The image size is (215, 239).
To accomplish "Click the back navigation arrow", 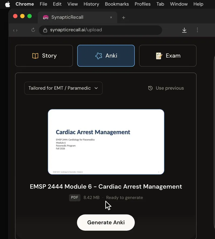I will (14, 30).
